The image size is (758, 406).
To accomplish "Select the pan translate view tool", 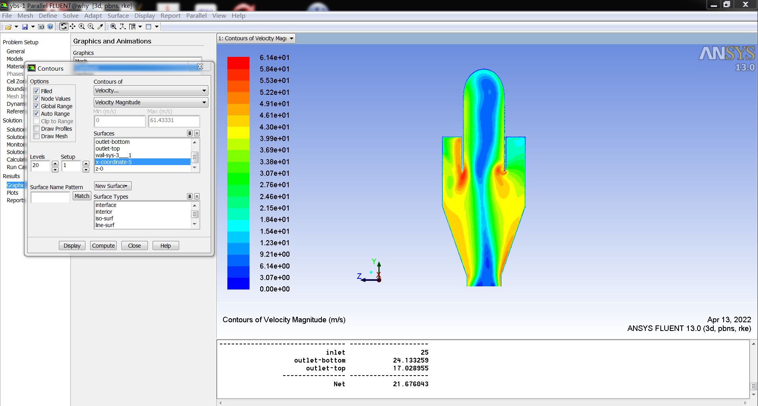I will coord(73,26).
